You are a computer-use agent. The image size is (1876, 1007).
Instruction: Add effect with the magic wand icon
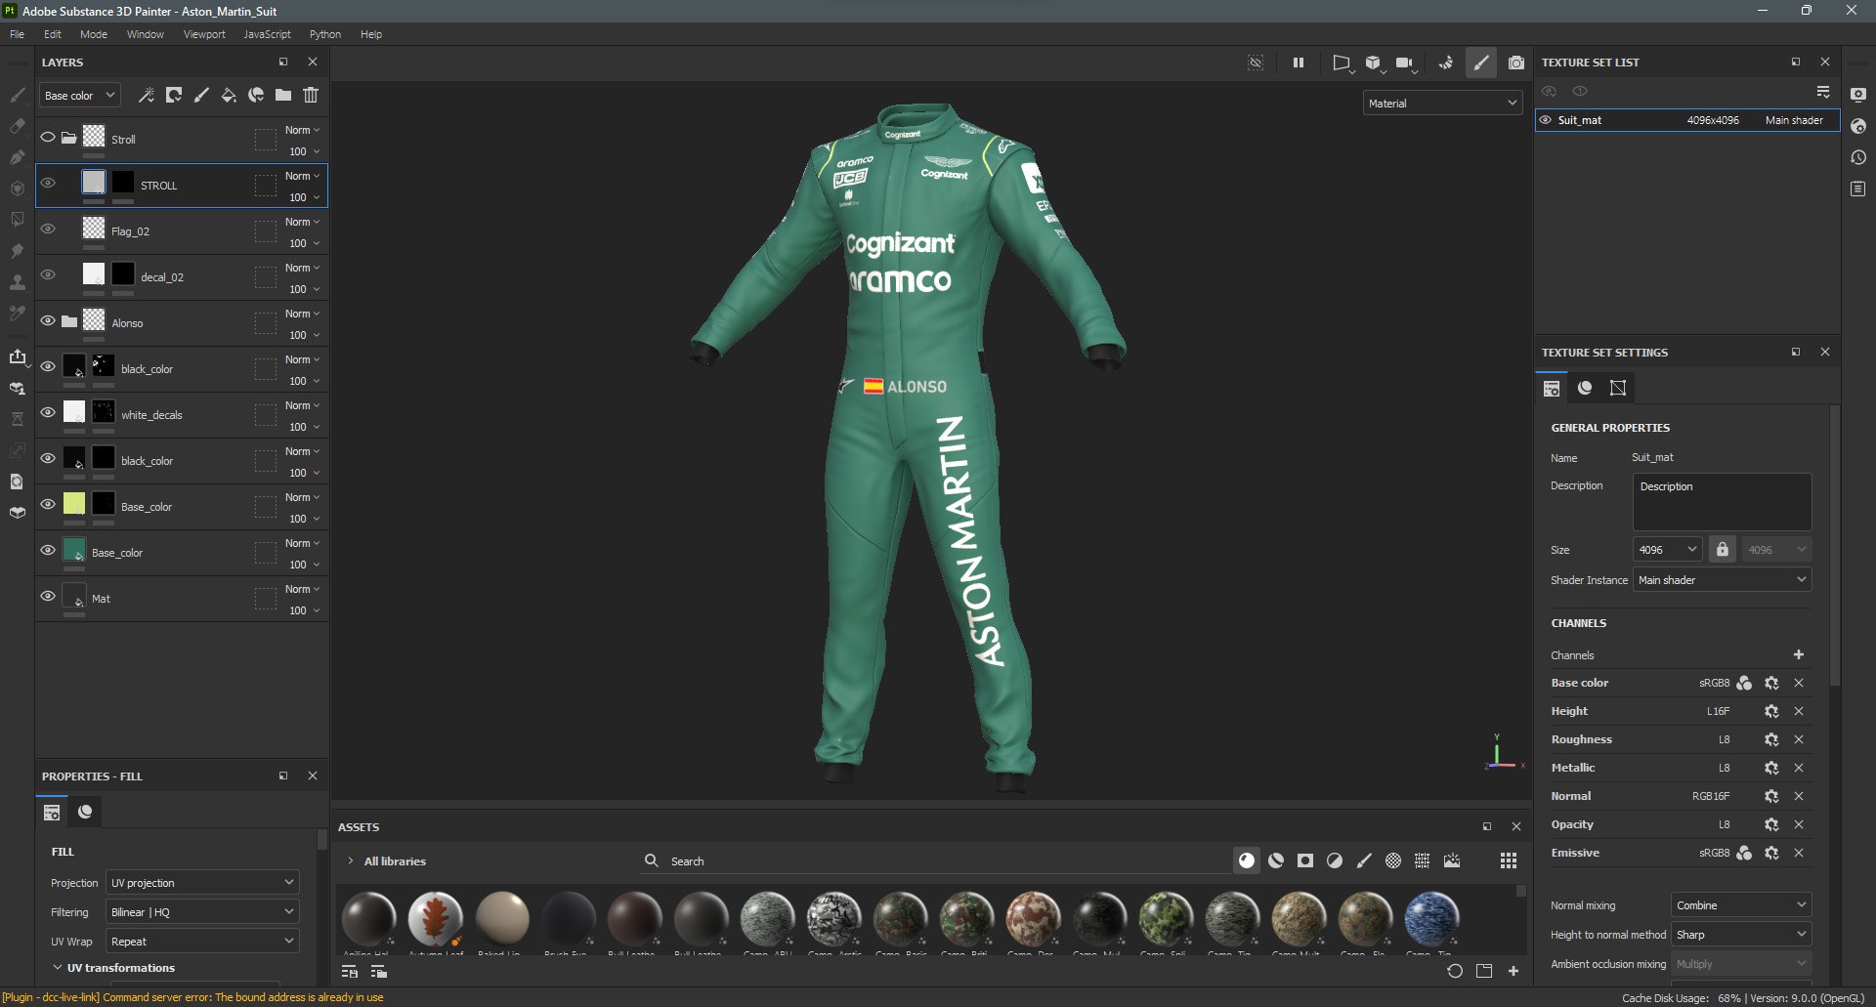click(147, 95)
